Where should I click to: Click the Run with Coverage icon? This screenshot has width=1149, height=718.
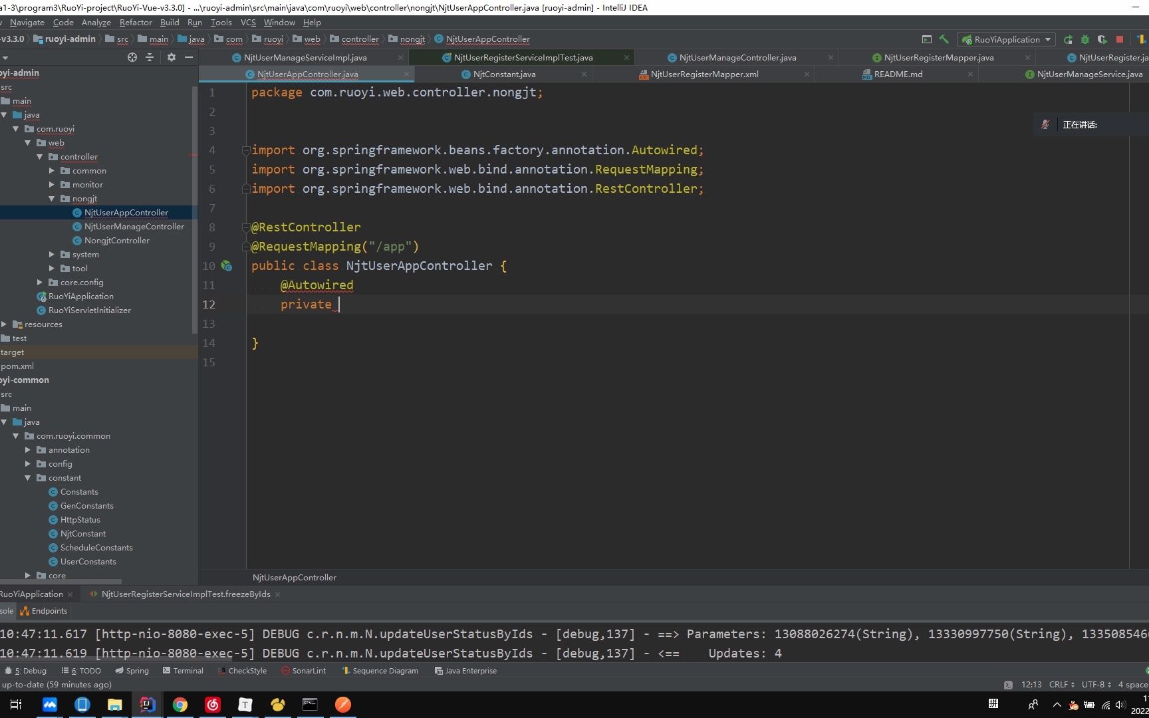tap(1102, 39)
